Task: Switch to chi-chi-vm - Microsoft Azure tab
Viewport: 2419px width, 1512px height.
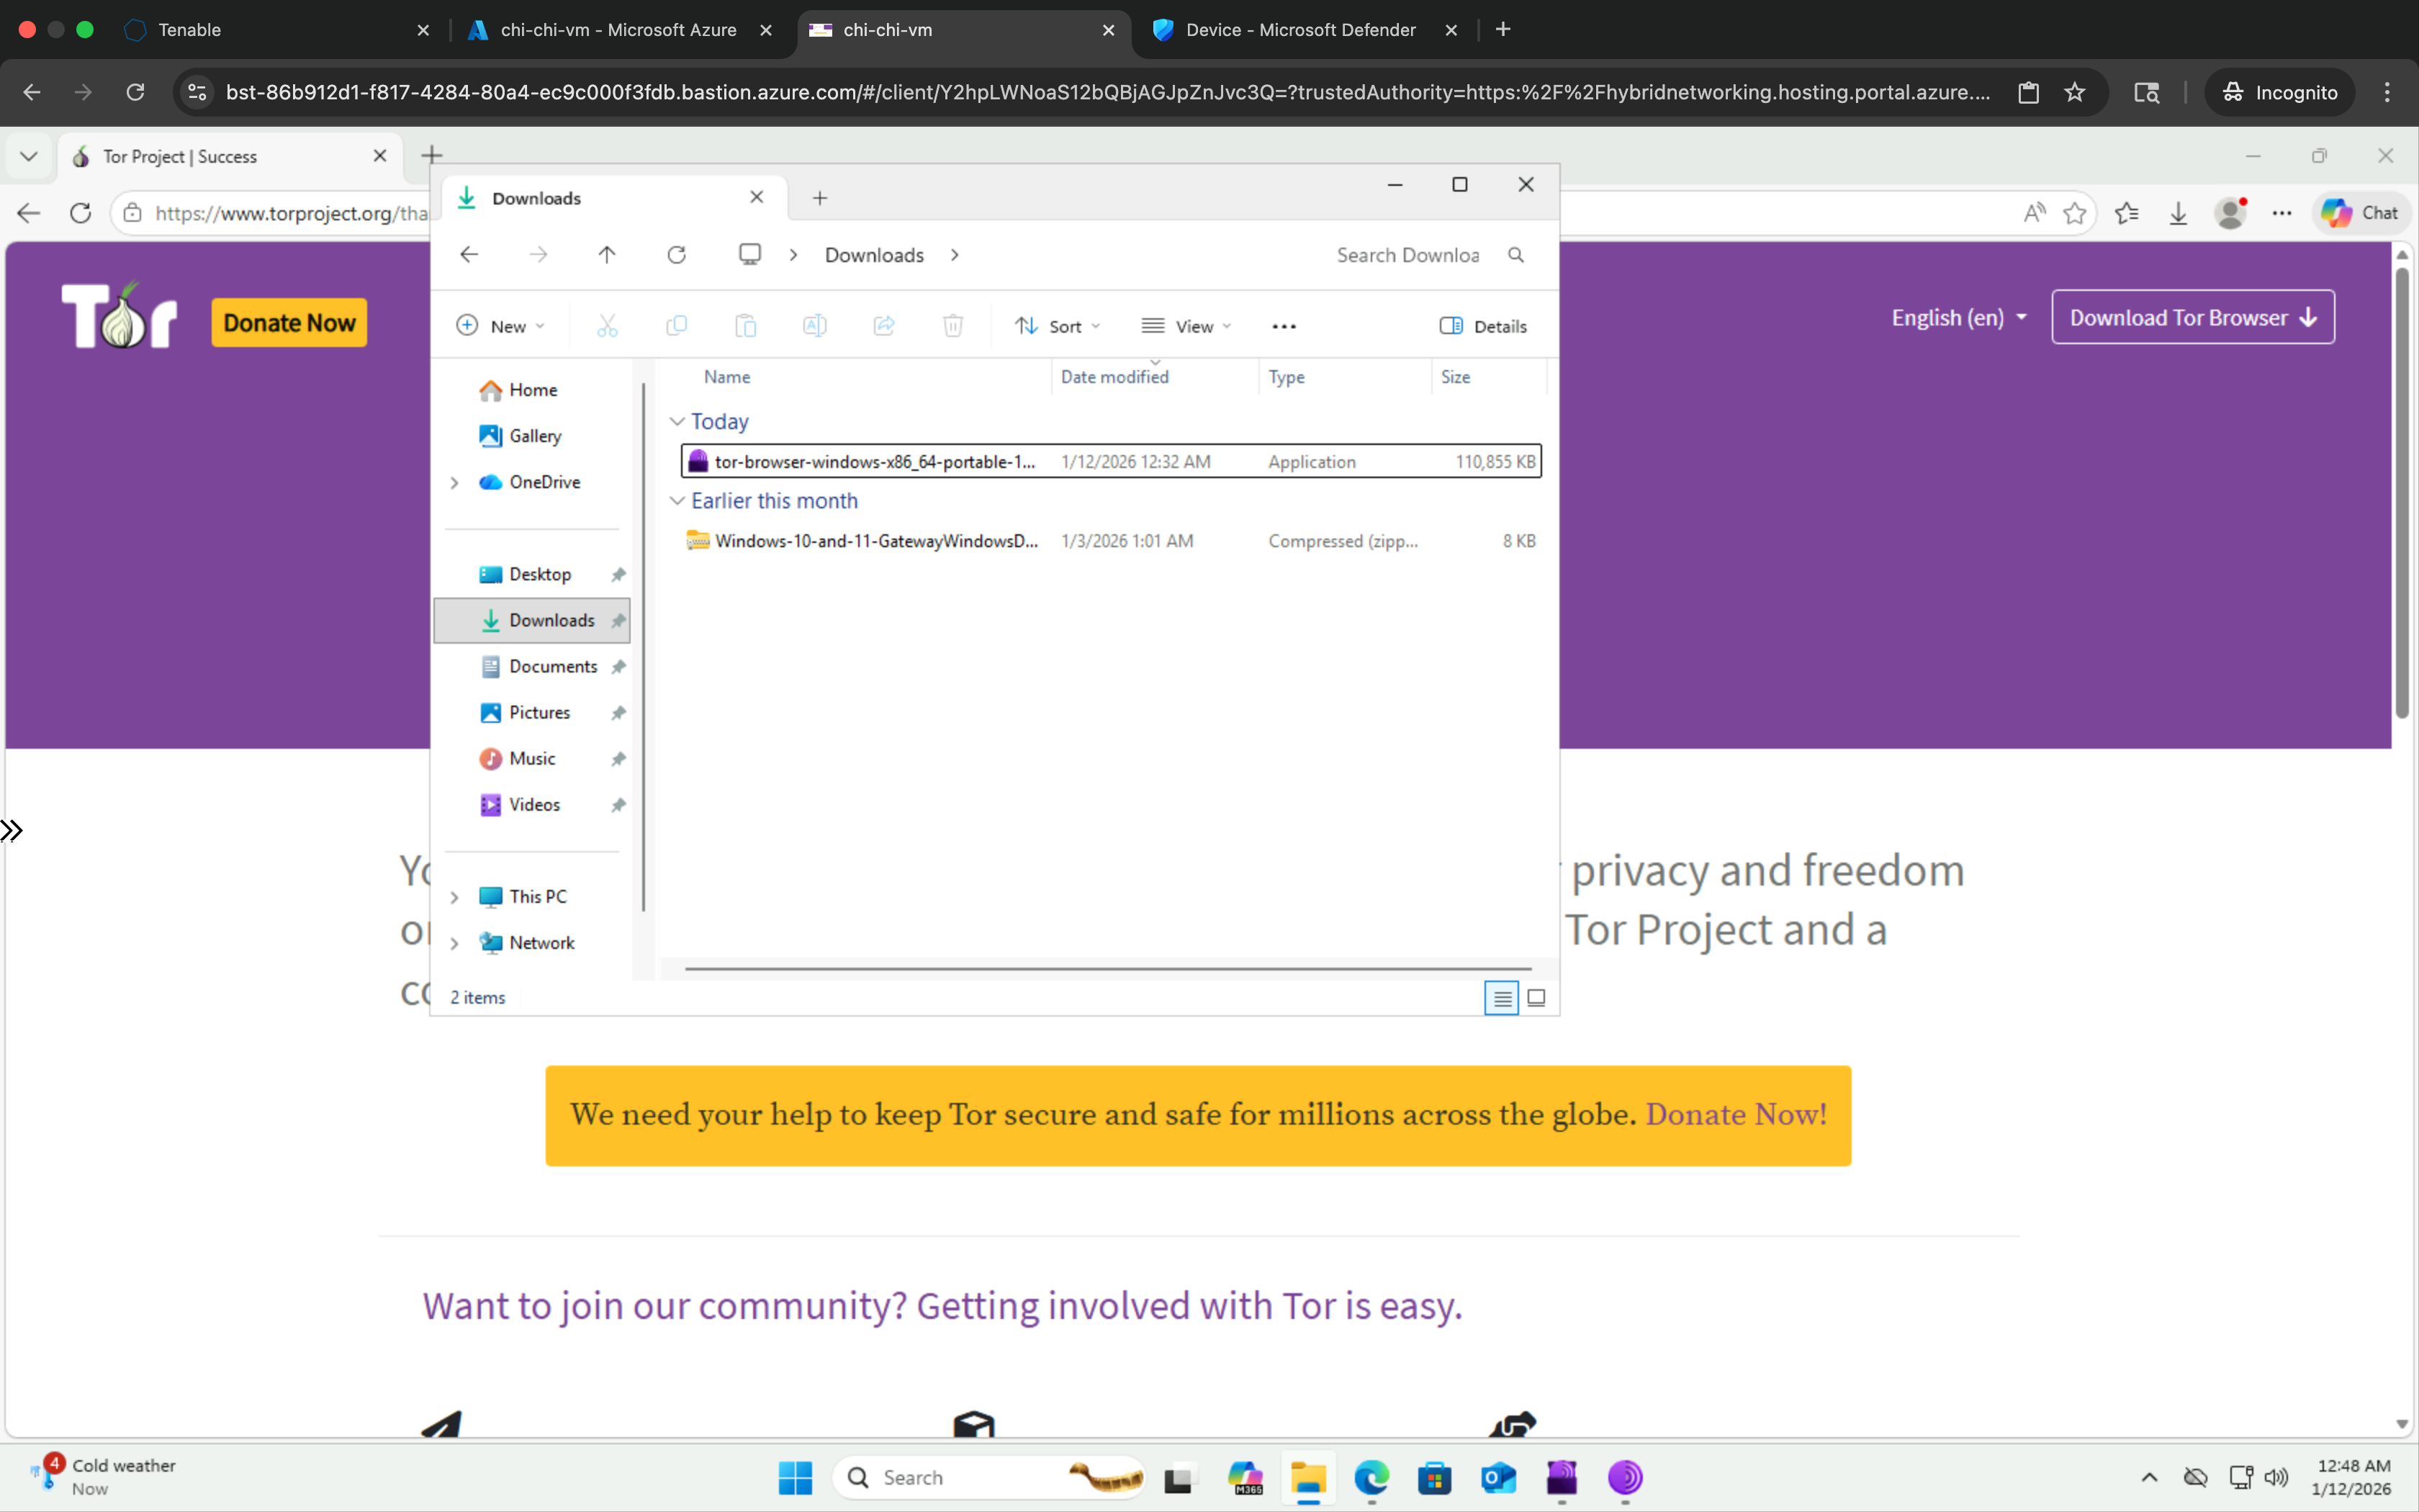Action: 620,30
